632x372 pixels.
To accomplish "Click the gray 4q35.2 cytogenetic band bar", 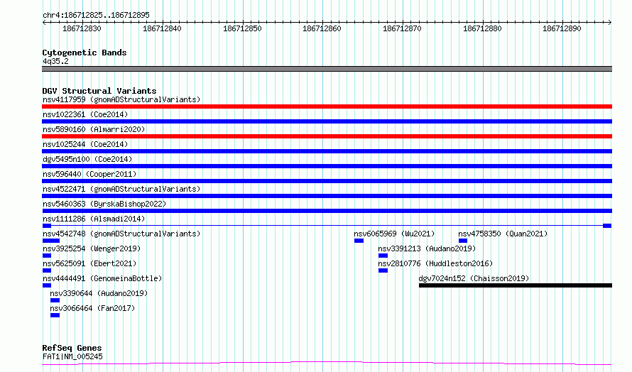I will click(x=327, y=69).
